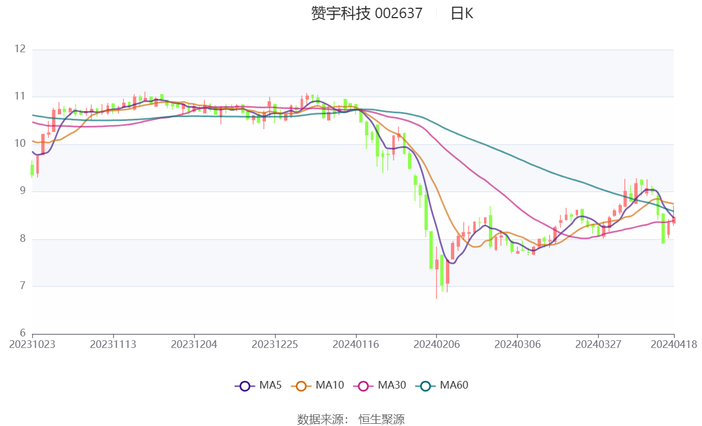Toggle the MA5 legend series
The height and width of the screenshot is (426, 702).
(258, 385)
